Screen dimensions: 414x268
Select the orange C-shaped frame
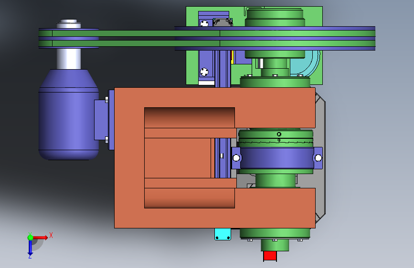pyautogui.click(x=129, y=158)
